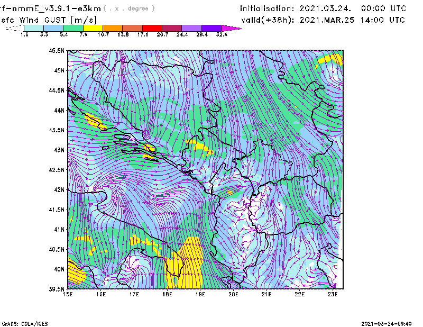Click the legend value 24.4
The image size is (423, 327).
pyautogui.click(x=182, y=34)
